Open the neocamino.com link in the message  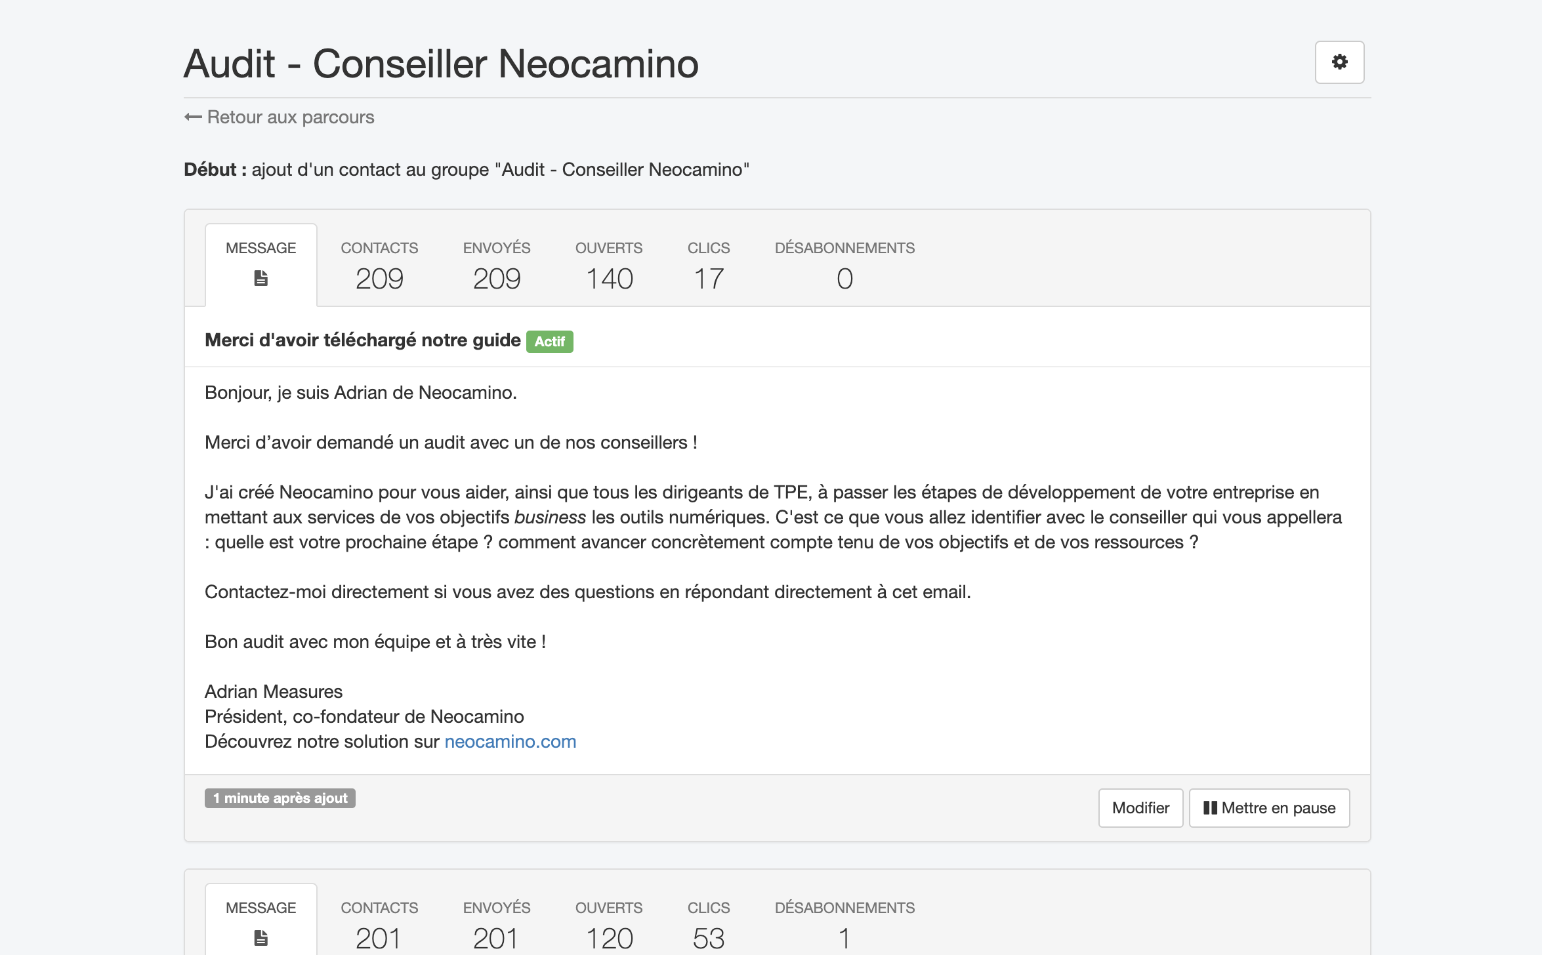pyautogui.click(x=511, y=742)
